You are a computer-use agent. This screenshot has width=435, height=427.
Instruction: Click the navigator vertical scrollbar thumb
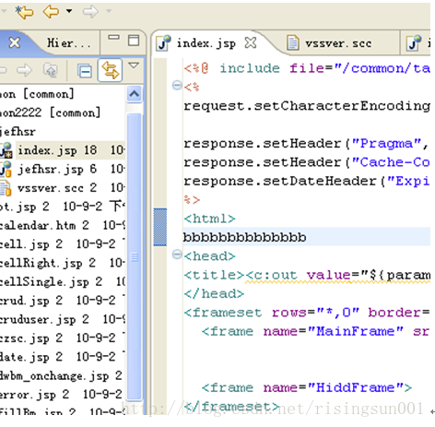click(x=135, y=256)
